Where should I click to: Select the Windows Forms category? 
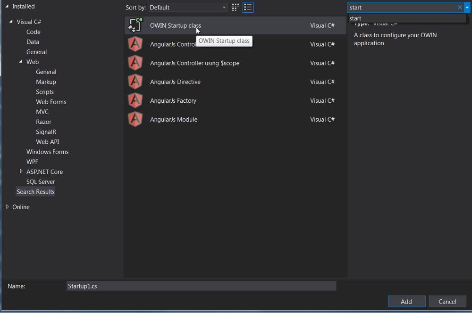pyautogui.click(x=47, y=152)
